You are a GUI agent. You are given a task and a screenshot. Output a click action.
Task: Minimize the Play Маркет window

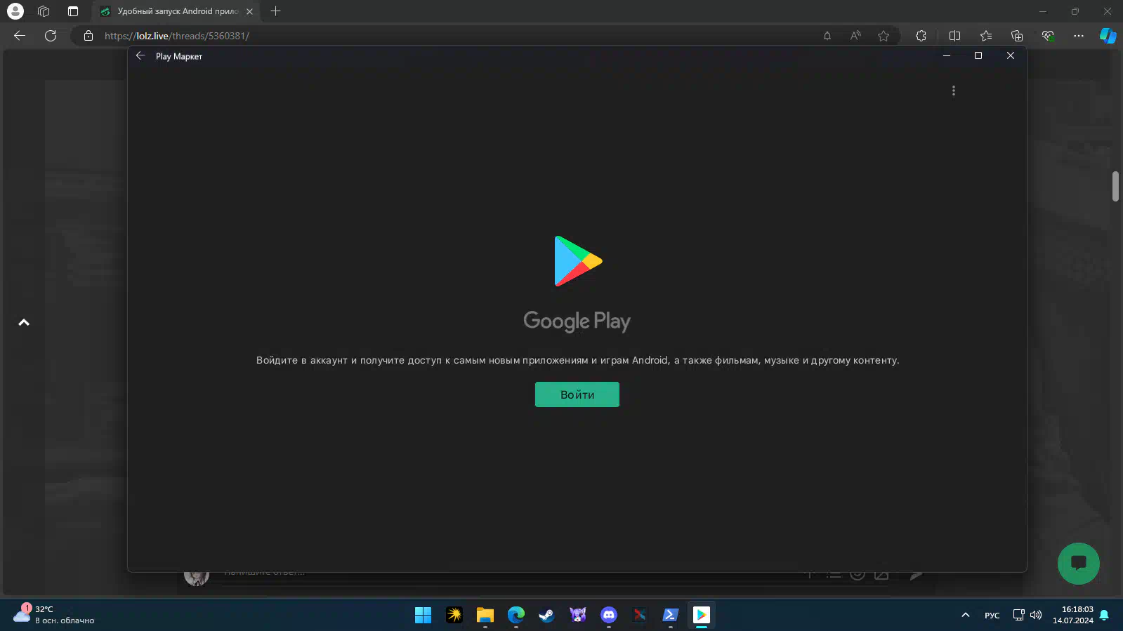tap(946, 55)
